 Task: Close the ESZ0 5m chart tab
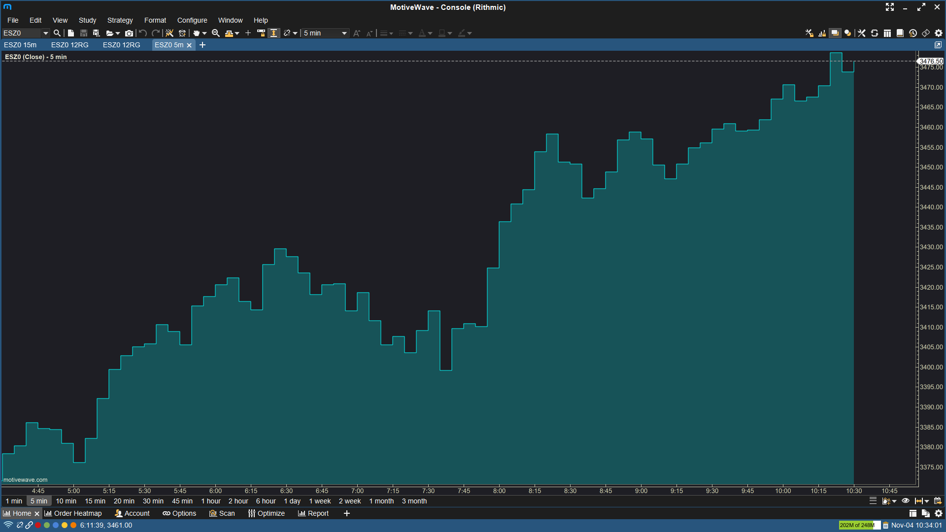pyautogui.click(x=189, y=45)
